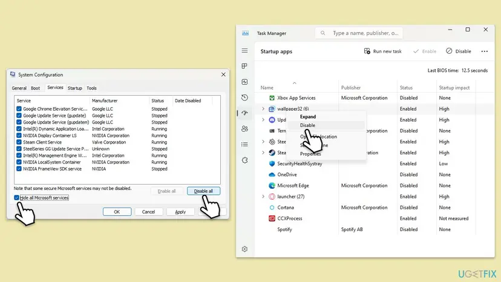Toggle Hide all Microsoft services checkbox
This screenshot has width=501, height=282.
pyautogui.click(x=16, y=198)
